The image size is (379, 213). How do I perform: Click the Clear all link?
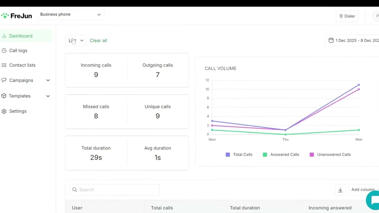pos(98,41)
